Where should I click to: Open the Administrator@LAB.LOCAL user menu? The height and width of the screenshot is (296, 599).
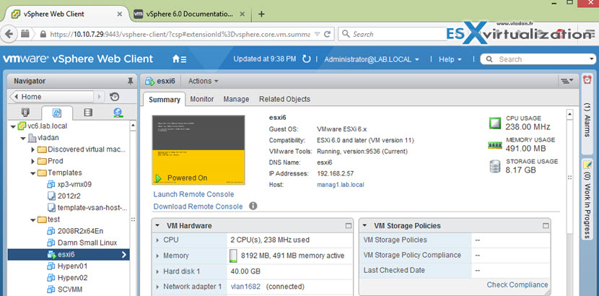[372, 59]
